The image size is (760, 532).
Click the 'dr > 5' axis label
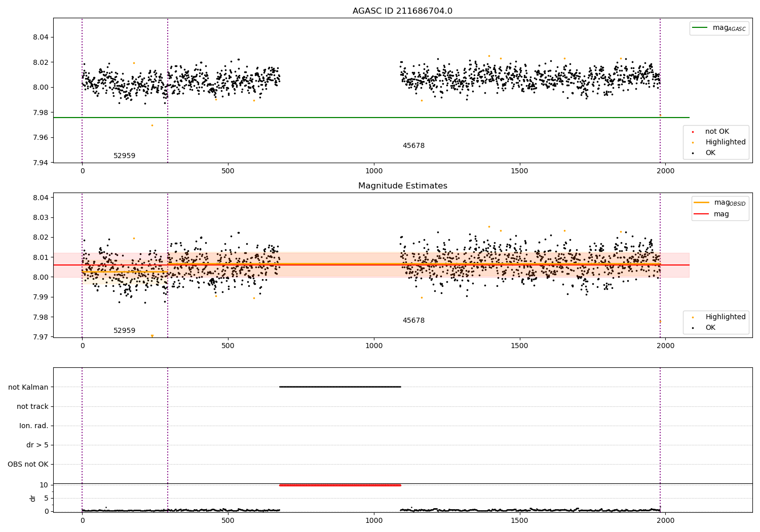pos(37,445)
